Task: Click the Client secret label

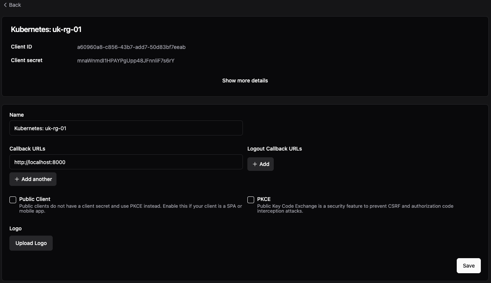Action: [27, 60]
